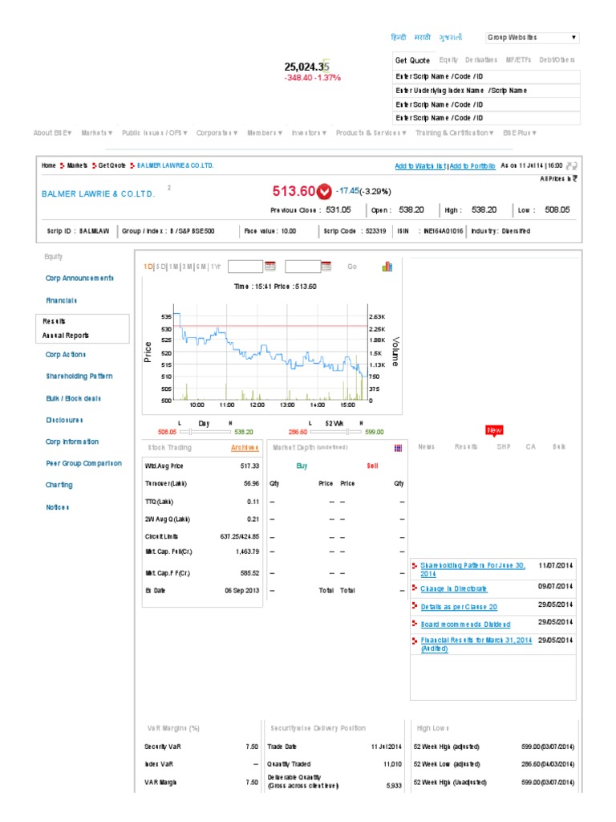Click the Enter Underlying Index Name field
The image size is (616, 822).
(486, 91)
